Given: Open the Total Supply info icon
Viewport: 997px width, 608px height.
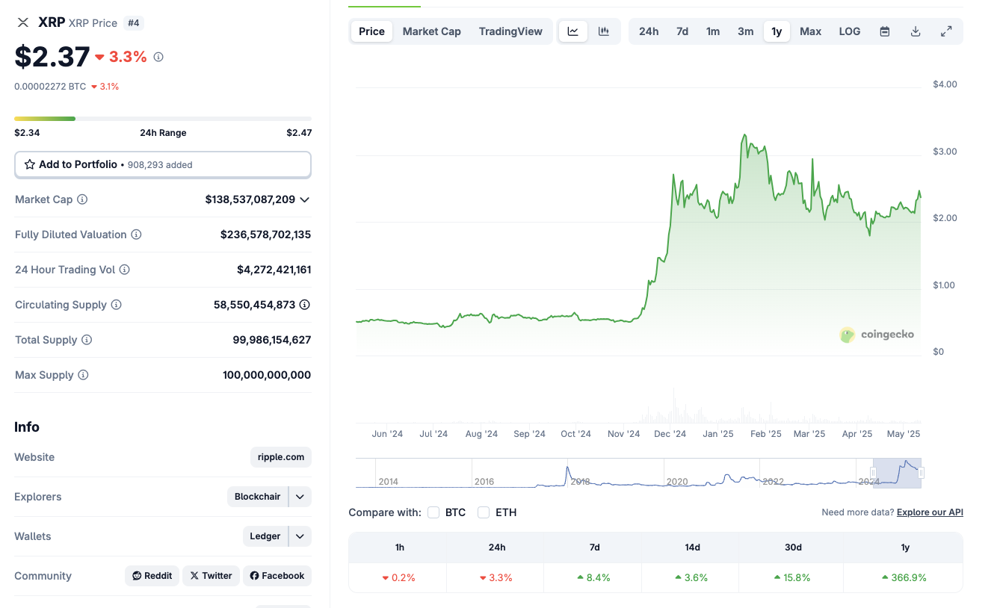Looking at the screenshot, I should point(87,340).
